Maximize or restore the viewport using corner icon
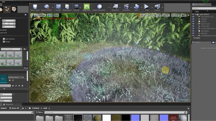This screenshot has height=121, width=216. tap(188, 15)
